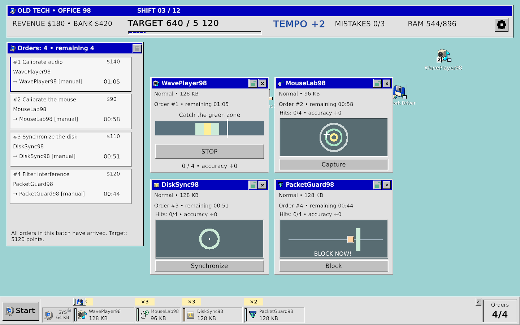Click the ×3 badge above MouseLab98
The height and width of the screenshot is (325, 520).
pyautogui.click(x=145, y=302)
